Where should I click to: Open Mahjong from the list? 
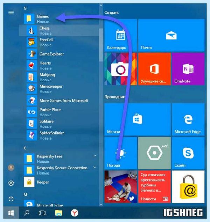point(59,77)
